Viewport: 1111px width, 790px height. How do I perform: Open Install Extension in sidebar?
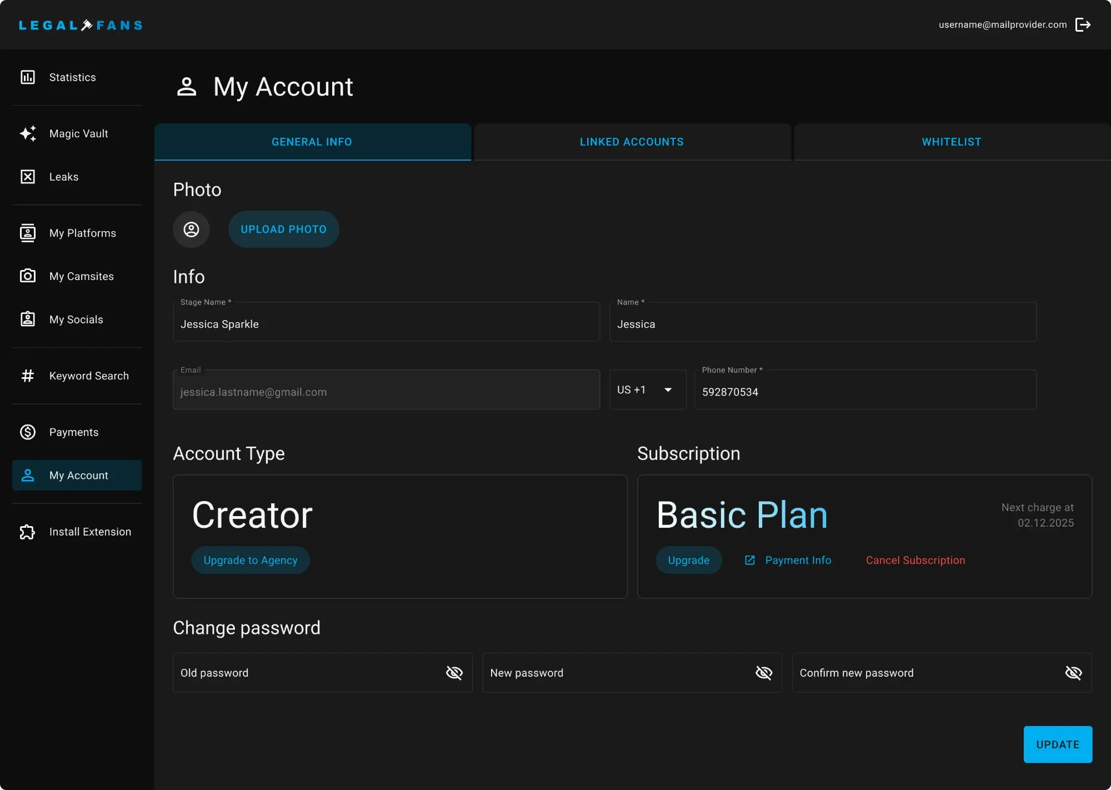pos(77,532)
